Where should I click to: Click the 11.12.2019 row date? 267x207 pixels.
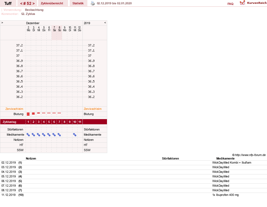(x=8, y=195)
